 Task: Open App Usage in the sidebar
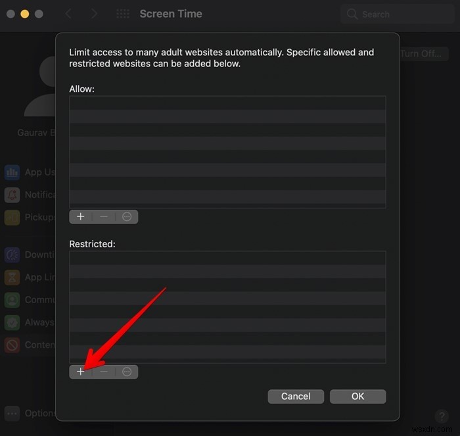pos(30,172)
